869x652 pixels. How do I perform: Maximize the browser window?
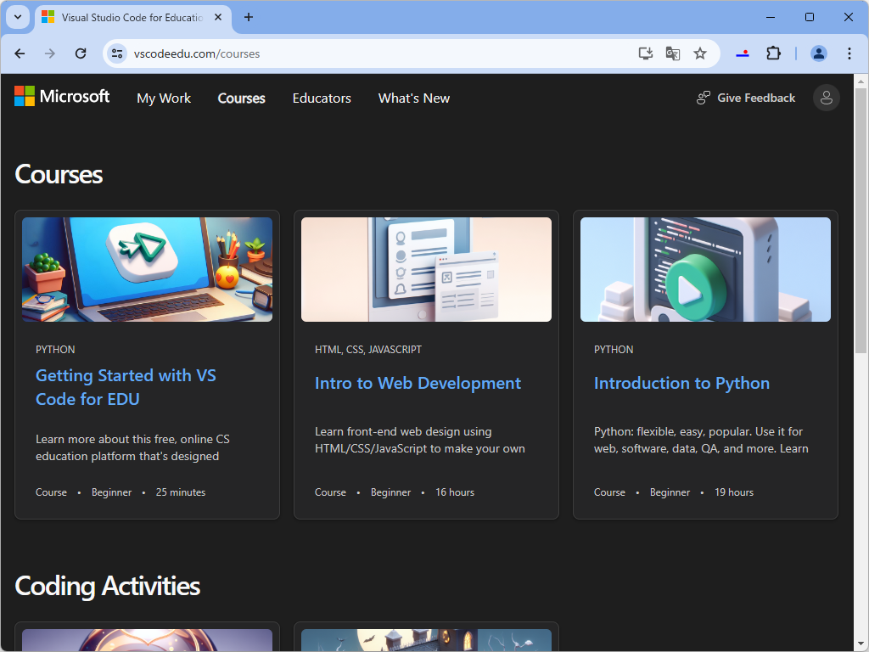(x=809, y=17)
